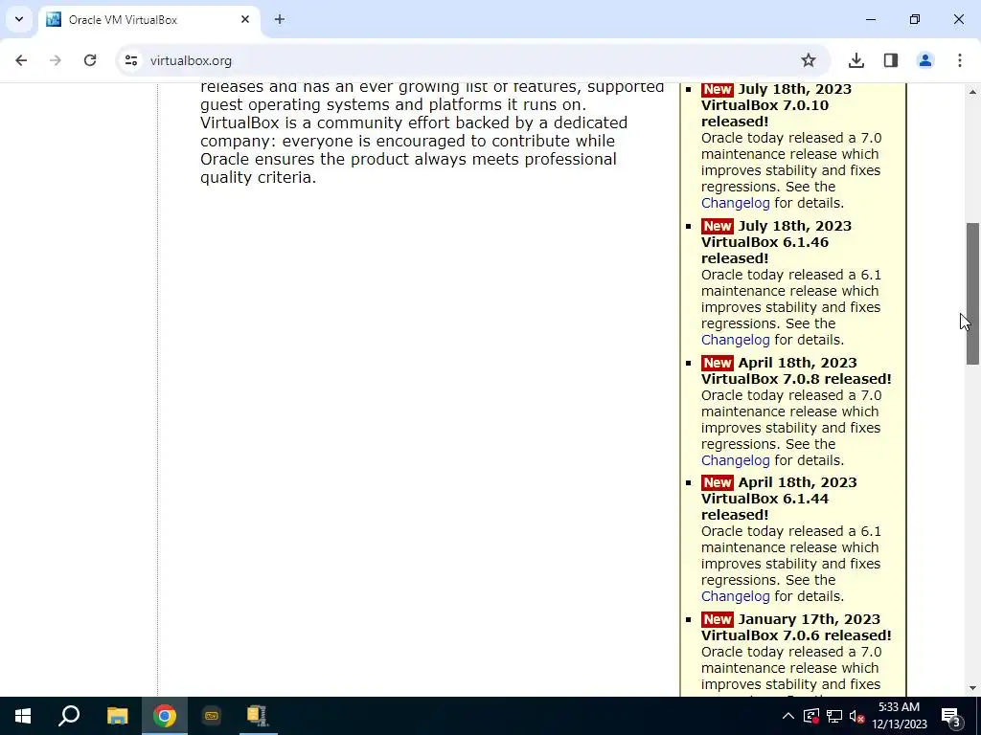
Task: Open the Windows Start menu
Action: 23,716
